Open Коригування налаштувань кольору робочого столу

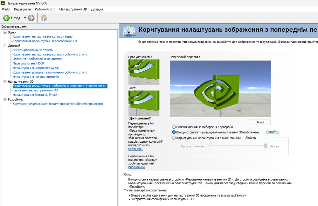50,55
